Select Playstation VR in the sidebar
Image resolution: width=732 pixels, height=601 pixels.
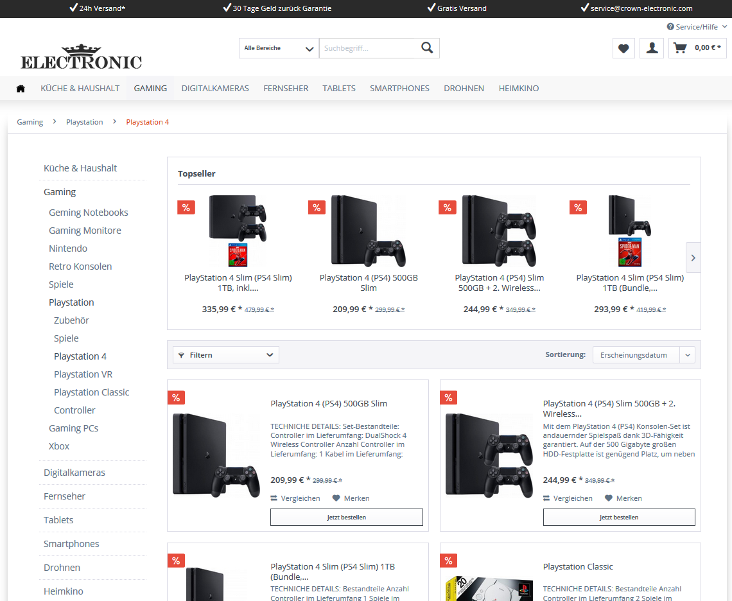(83, 374)
